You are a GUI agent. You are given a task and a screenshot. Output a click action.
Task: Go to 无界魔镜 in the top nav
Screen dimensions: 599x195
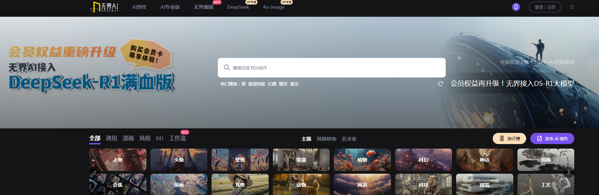203,7
